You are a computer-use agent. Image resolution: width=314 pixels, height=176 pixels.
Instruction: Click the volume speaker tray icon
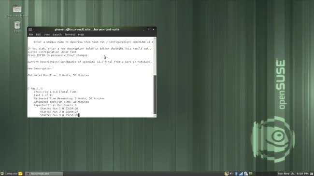231,174
